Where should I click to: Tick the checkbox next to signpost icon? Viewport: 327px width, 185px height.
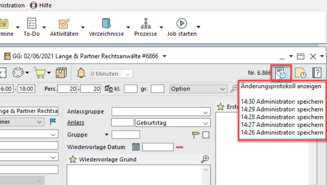point(206,135)
